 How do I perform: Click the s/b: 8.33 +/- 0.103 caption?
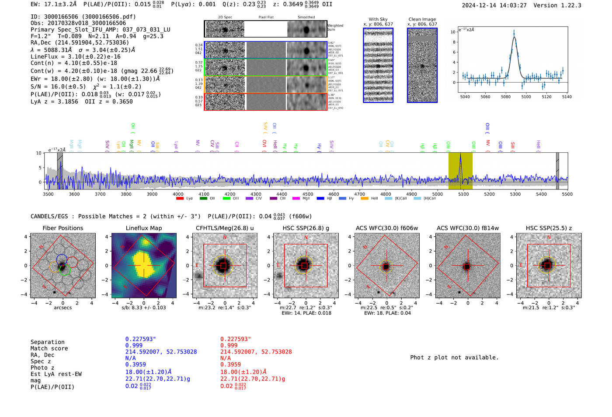pyautogui.click(x=144, y=308)
